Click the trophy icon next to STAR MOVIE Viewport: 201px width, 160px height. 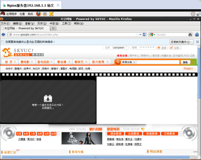tap(143, 129)
